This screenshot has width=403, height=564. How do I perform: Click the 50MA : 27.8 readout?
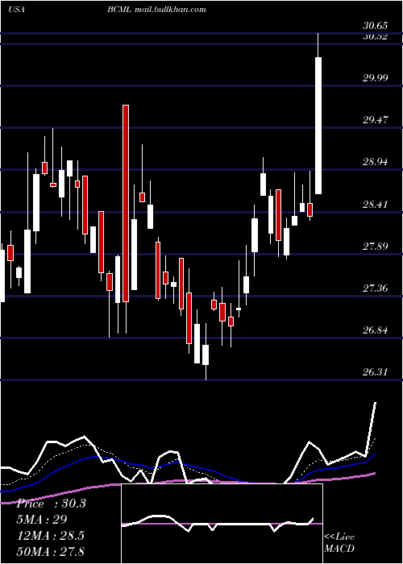pos(51,551)
